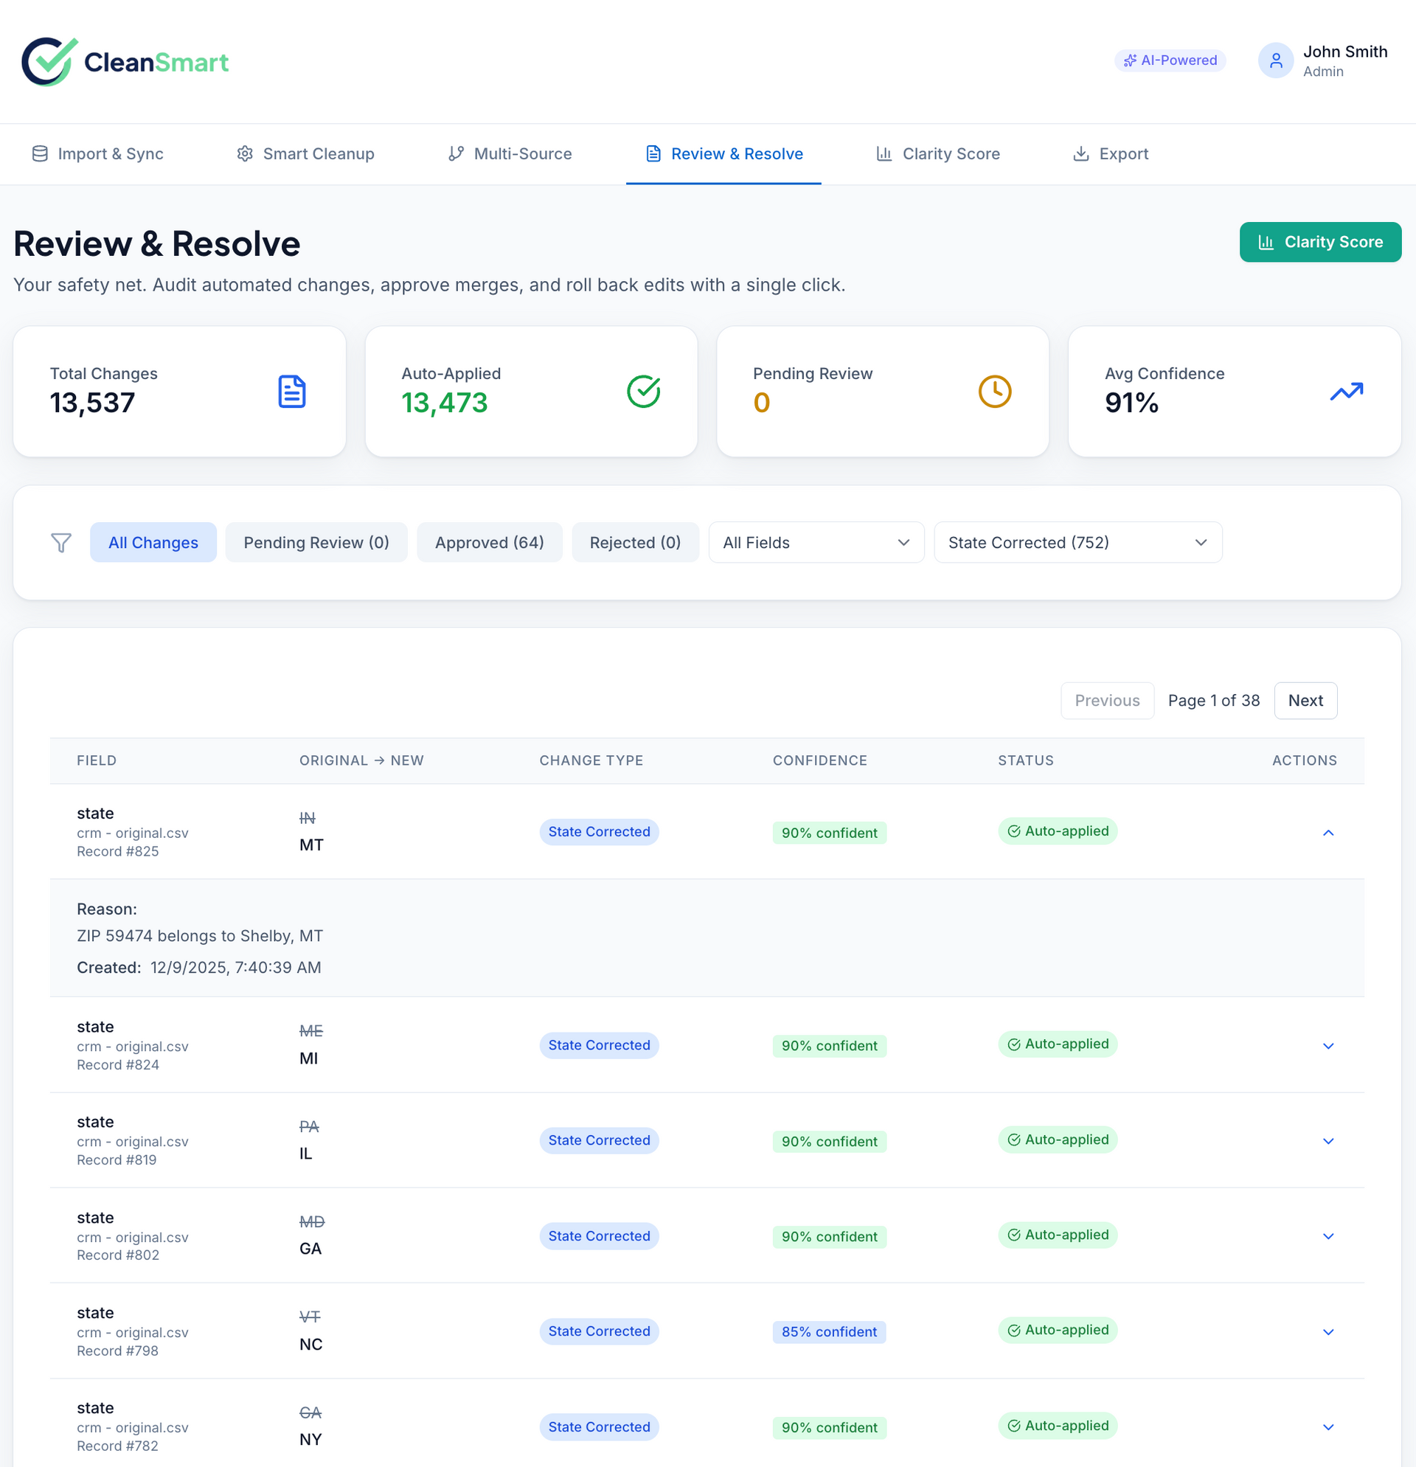Click the Auto-Applied green check icon

point(643,392)
